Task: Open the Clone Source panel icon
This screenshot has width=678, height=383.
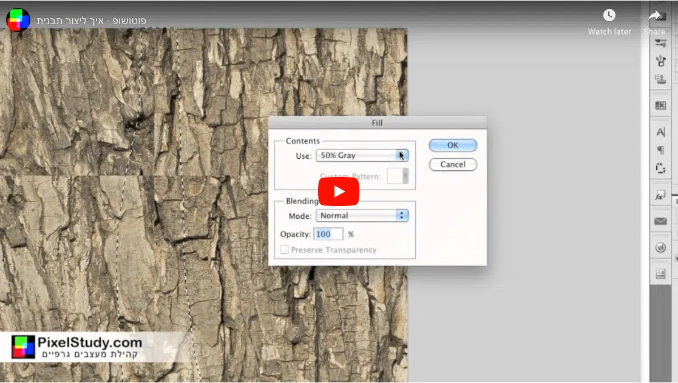Action: click(x=660, y=79)
